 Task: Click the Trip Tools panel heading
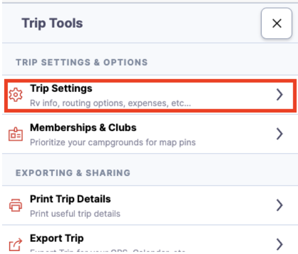(x=52, y=24)
